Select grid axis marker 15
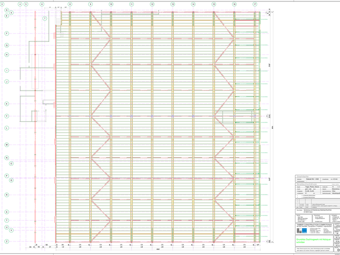This screenshot has width=340, height=255. tap(214, 4)
